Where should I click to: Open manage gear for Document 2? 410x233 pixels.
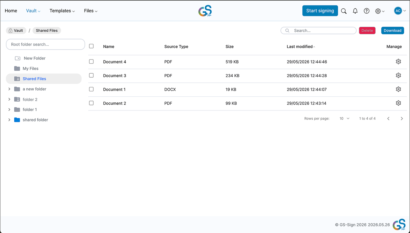398,103
